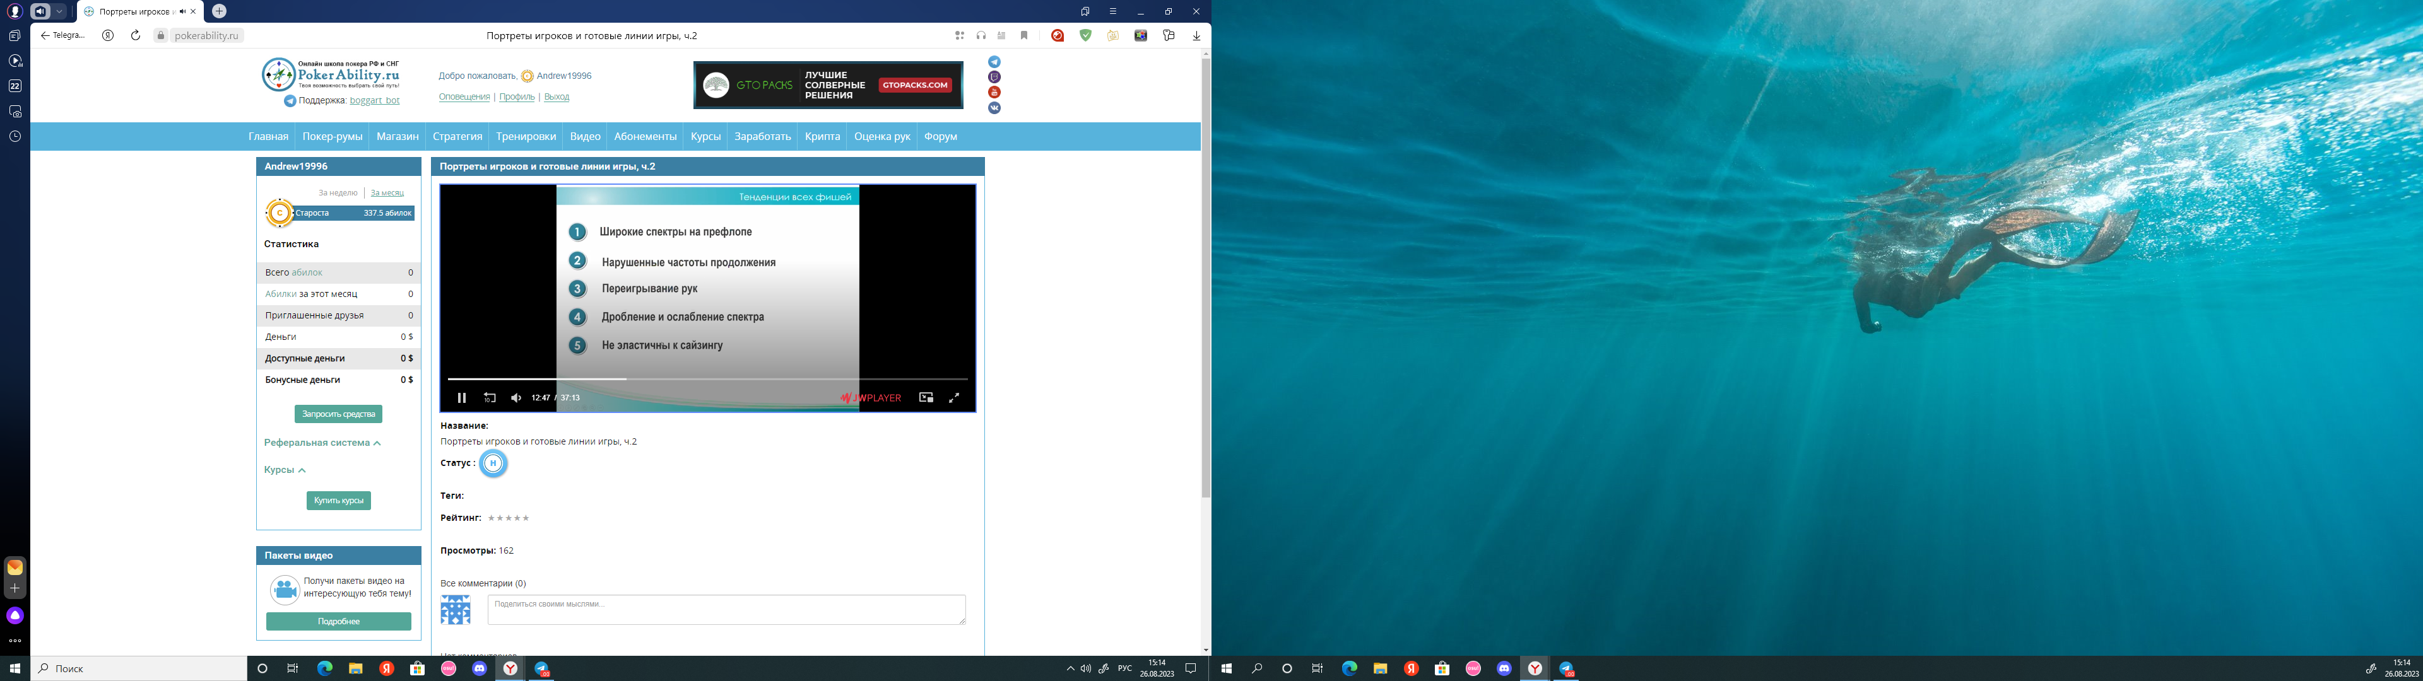Open the Alice assistant in sidebar

pos(14,615)
